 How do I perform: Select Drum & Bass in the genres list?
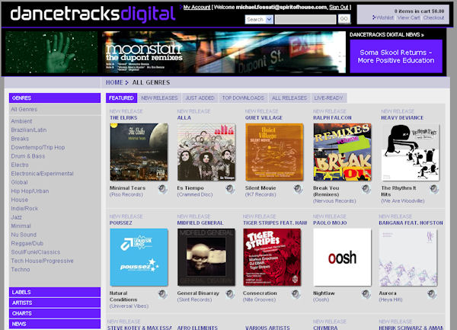pos(28,156)
